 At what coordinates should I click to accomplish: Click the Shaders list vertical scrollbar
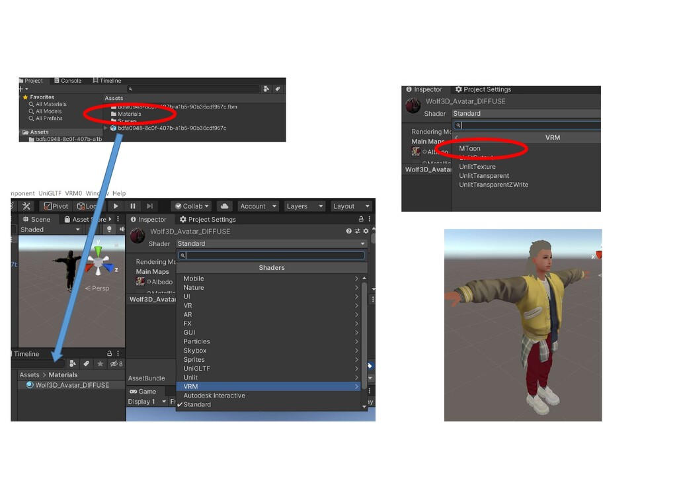(x=364, y=335)
